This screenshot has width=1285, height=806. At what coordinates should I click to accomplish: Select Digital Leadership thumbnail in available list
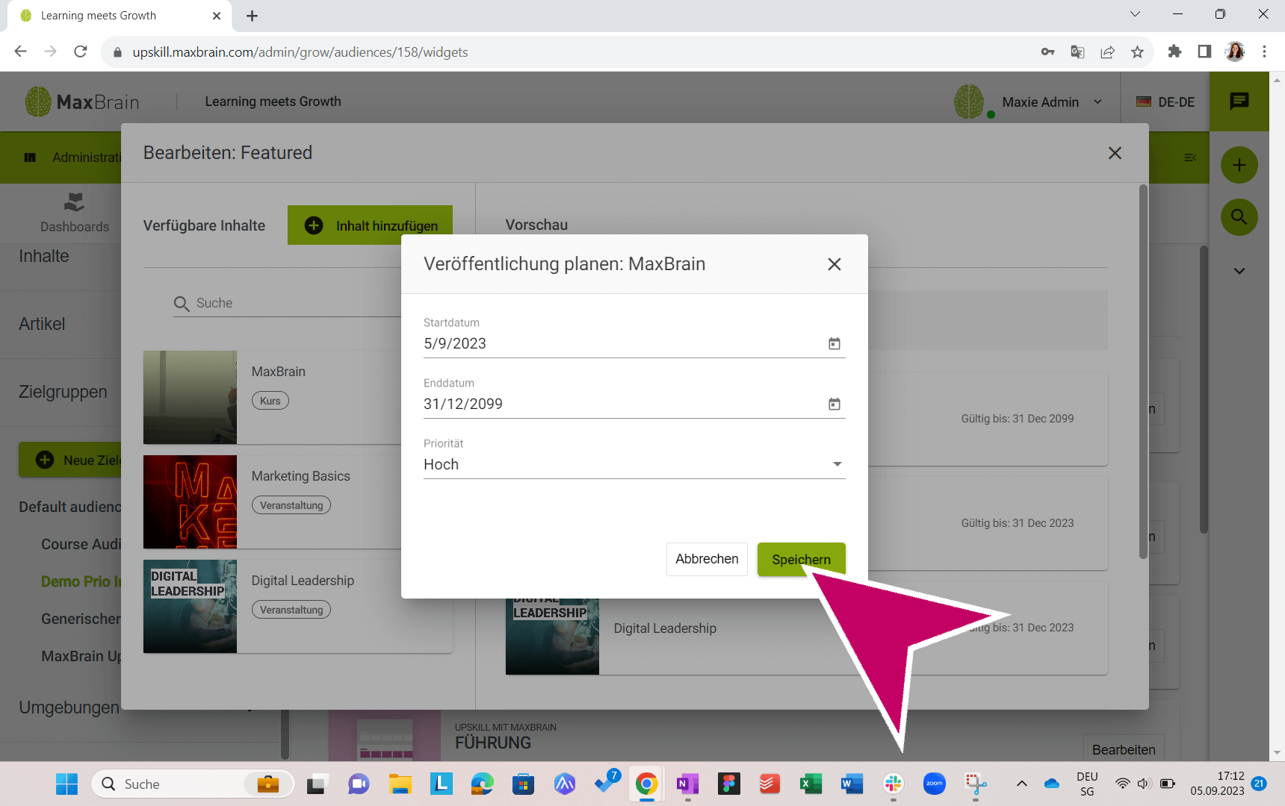190,606
